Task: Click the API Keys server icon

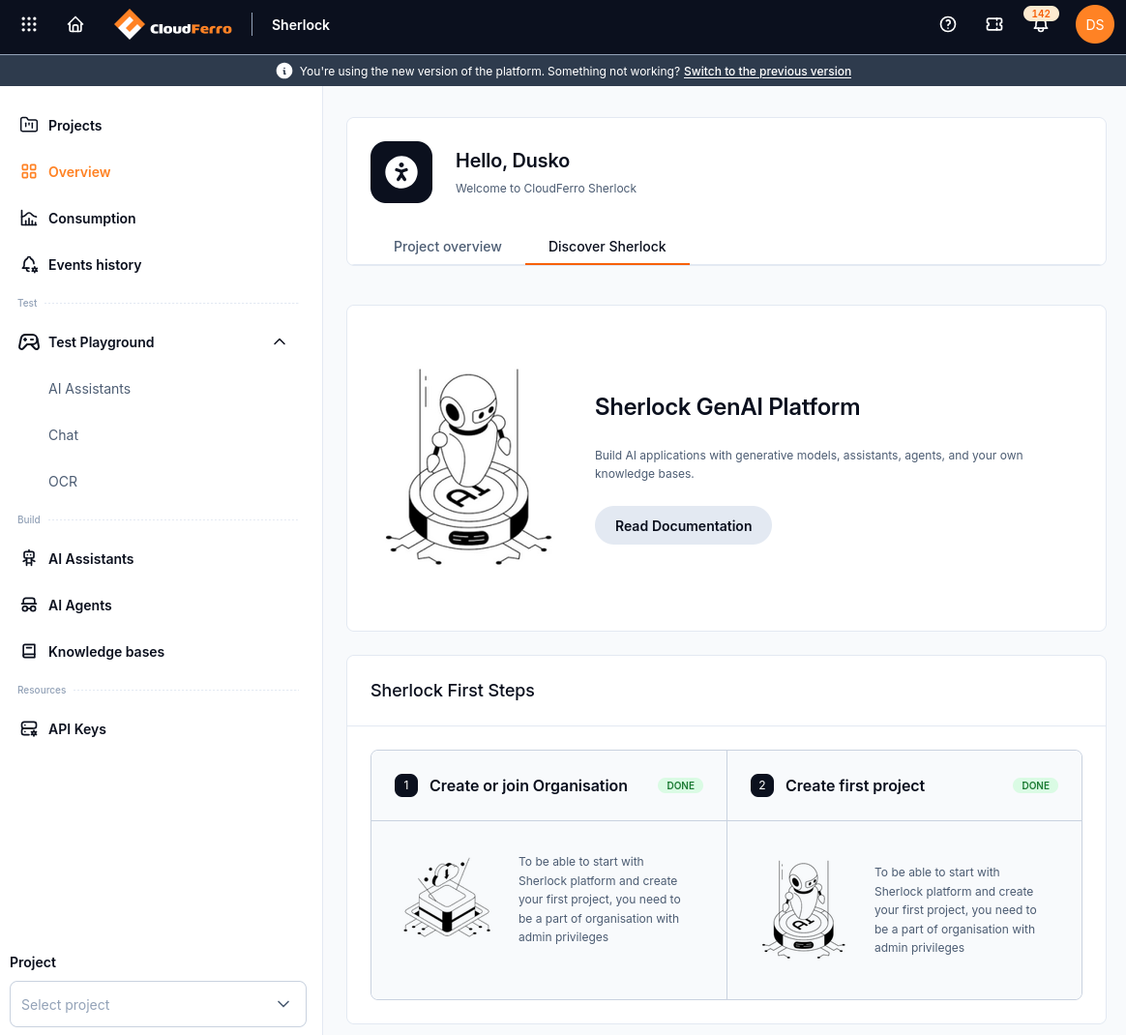Action: click(x=29, y=729)
